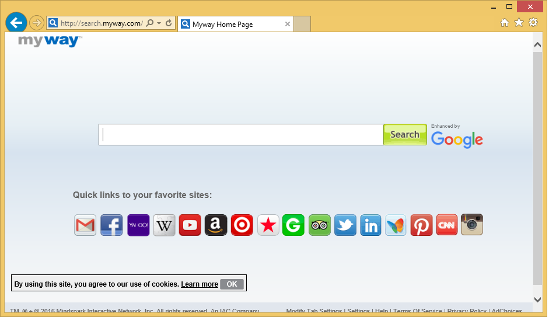Click the vertical scrollbar thumb
The image size is (549, 317).
[537, 168]
